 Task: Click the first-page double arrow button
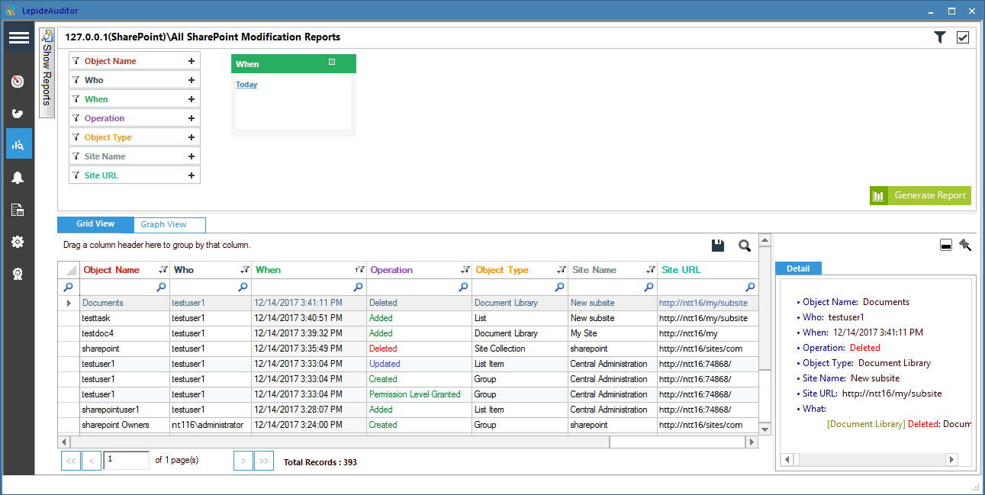(x=70, y=461)
